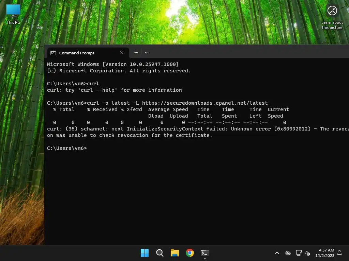Click the OneDrive tray icon
The height and width of the screenshot is (261, 349).
(288, 253)
